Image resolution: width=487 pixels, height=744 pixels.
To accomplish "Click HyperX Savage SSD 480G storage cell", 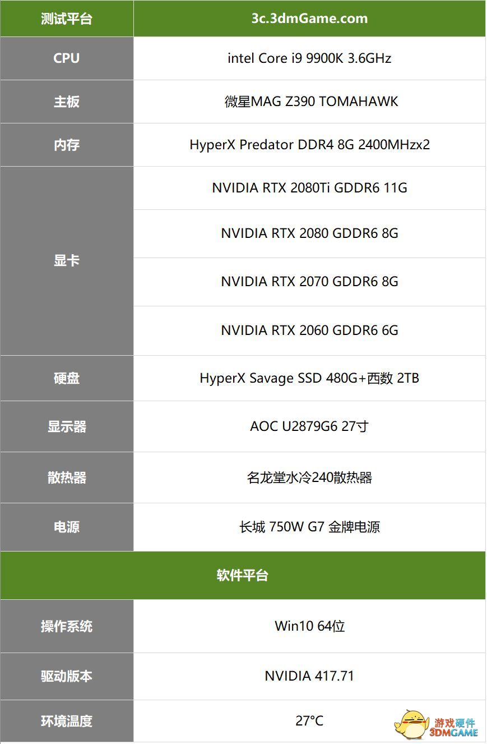I will 309,378.
